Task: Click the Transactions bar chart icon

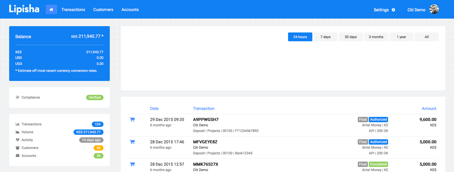Action: pos(18,124)
